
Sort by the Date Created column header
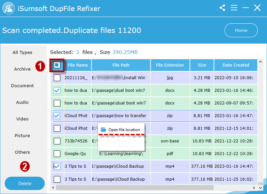pyautogui.click(x=236, y=65)
